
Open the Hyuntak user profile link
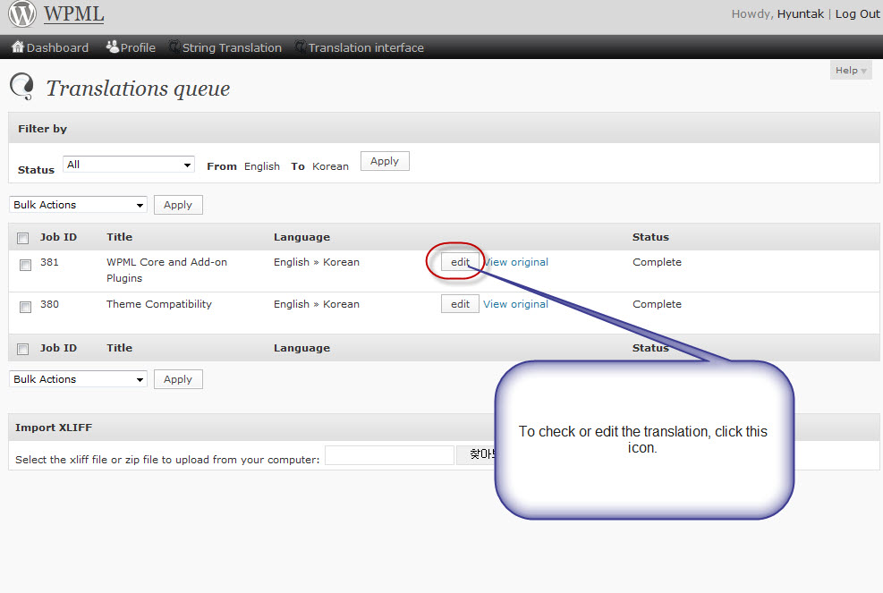(x=800, y=14)
